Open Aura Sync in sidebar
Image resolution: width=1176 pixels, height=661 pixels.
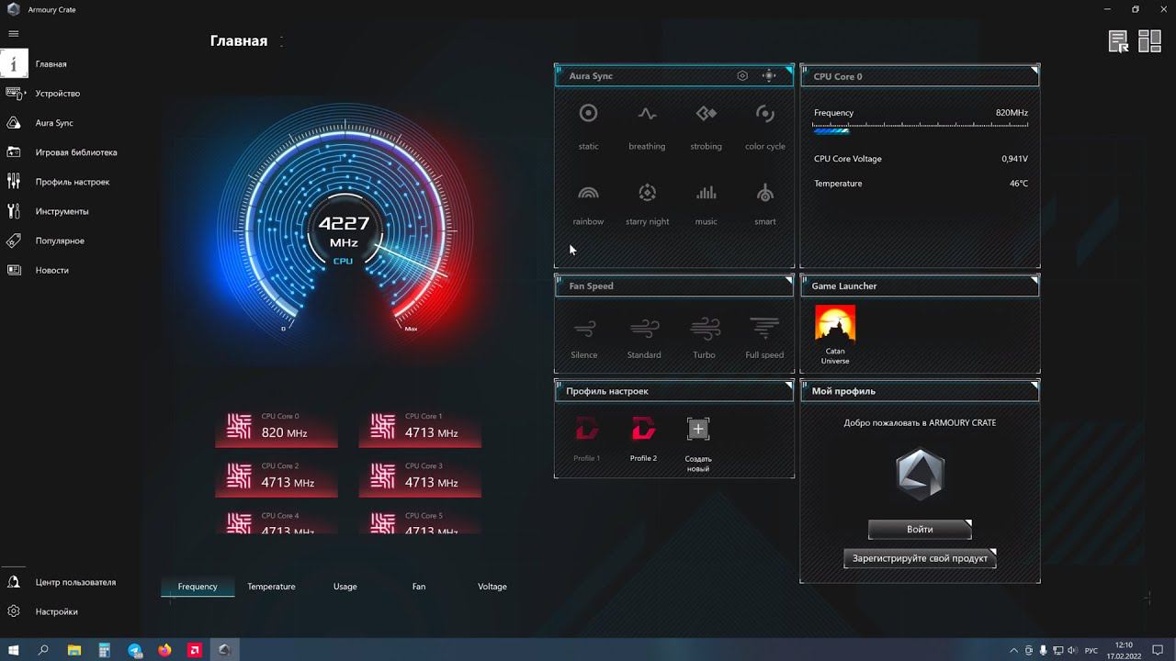(x=54, y=123)
